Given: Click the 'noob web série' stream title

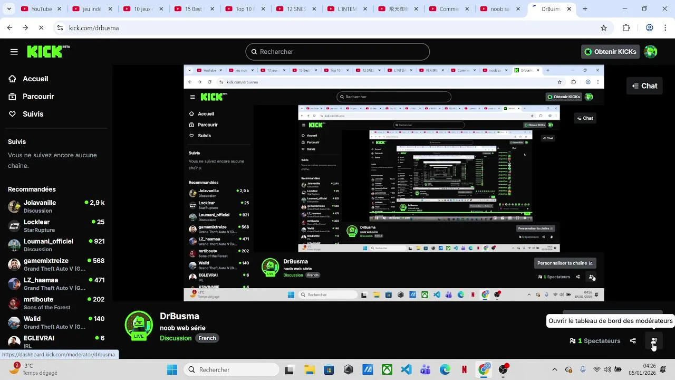Looking at the screenshot, I should (182, 328).
